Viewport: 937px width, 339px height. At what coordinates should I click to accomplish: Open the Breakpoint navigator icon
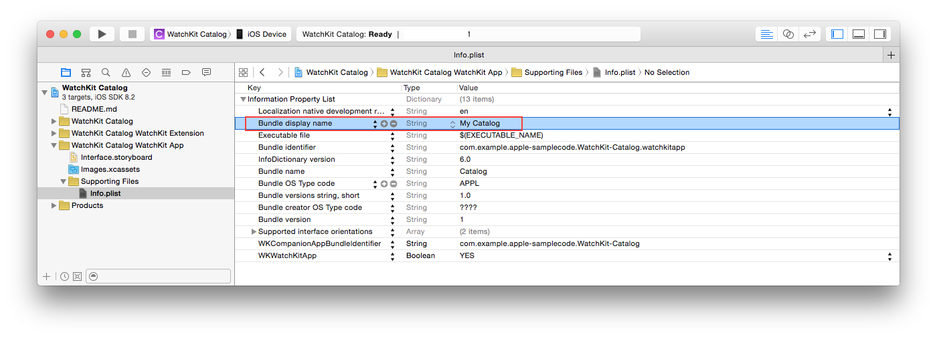pos(186,72)
